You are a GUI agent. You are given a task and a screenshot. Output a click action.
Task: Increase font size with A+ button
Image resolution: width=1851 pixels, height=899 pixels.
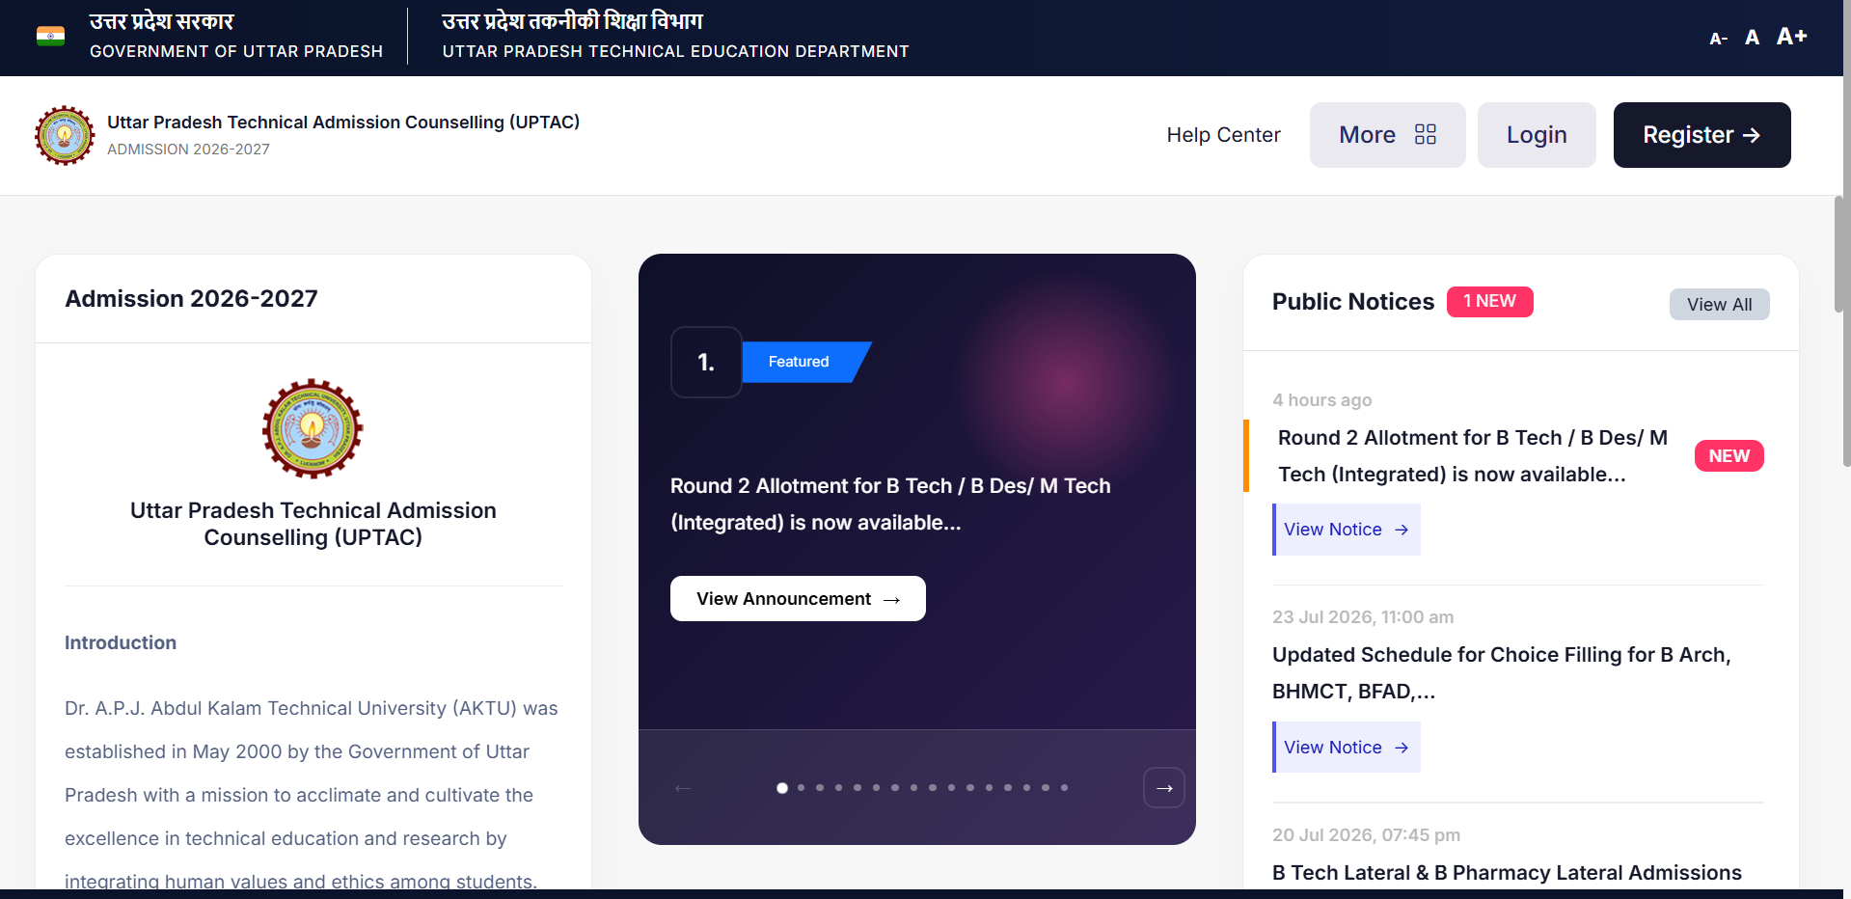tap(1791, 37)
